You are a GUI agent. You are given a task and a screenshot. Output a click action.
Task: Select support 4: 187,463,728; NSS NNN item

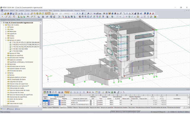pyautogui.click(x=20, y=49)
